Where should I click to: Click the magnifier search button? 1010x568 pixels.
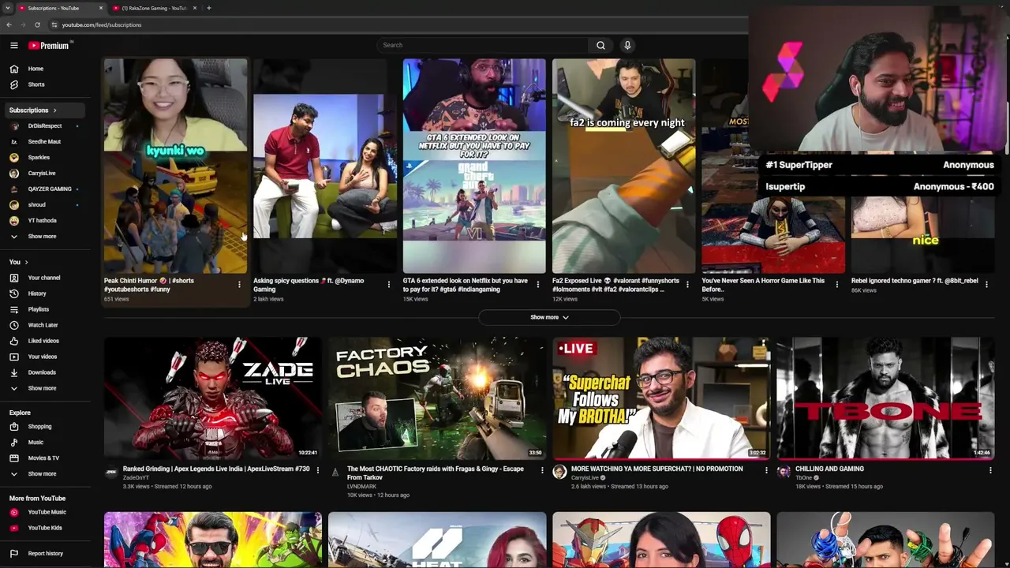click(600, 45)
